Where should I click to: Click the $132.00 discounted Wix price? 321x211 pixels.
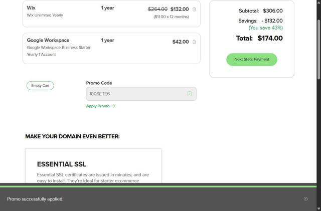[x=180, y=9]
